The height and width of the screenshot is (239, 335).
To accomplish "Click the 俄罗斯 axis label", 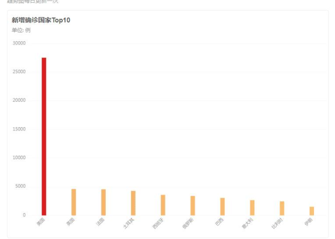I will tap(188, 223).
